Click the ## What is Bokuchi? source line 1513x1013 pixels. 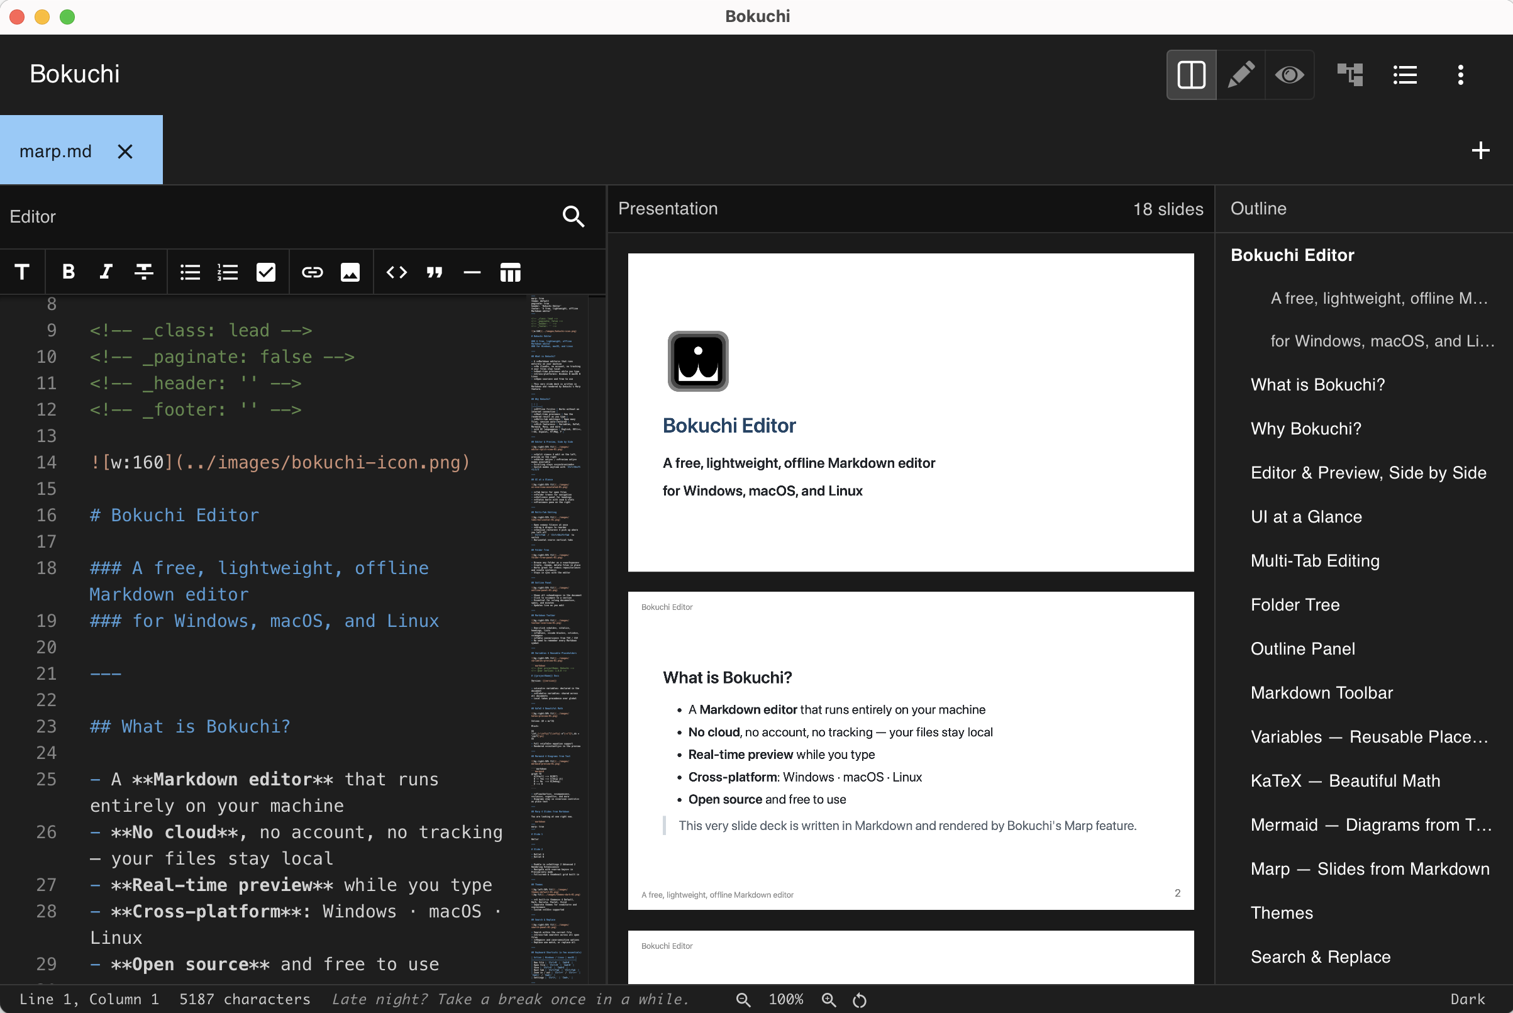coord(190,727)
